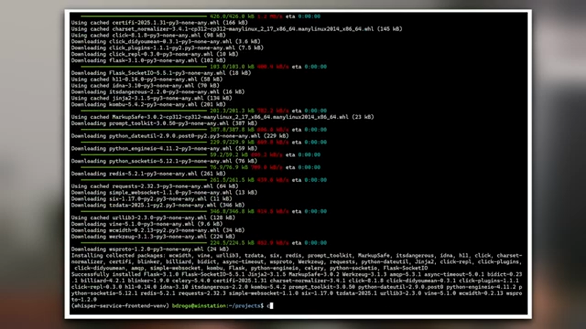Click the 'Using cached urllib3-2.3.0' line

tap(153, 218)
